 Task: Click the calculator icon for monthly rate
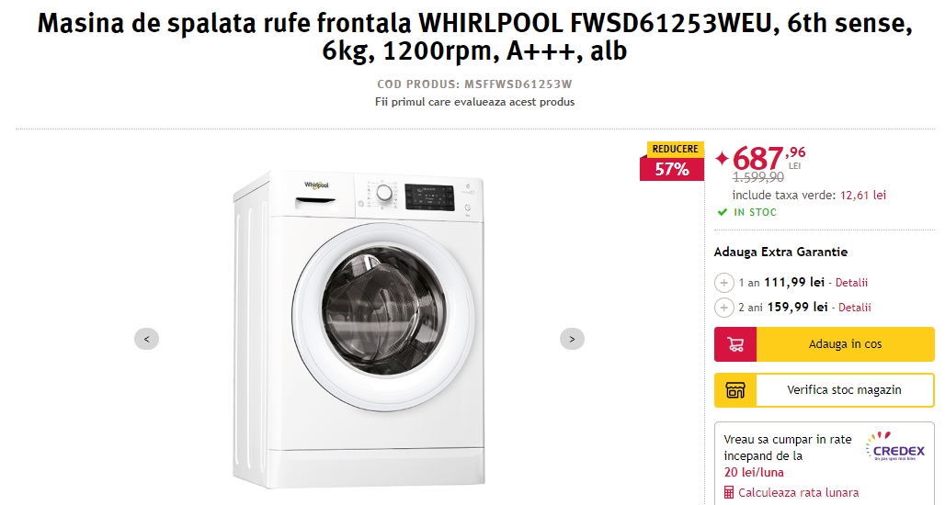tap(729, 492)
